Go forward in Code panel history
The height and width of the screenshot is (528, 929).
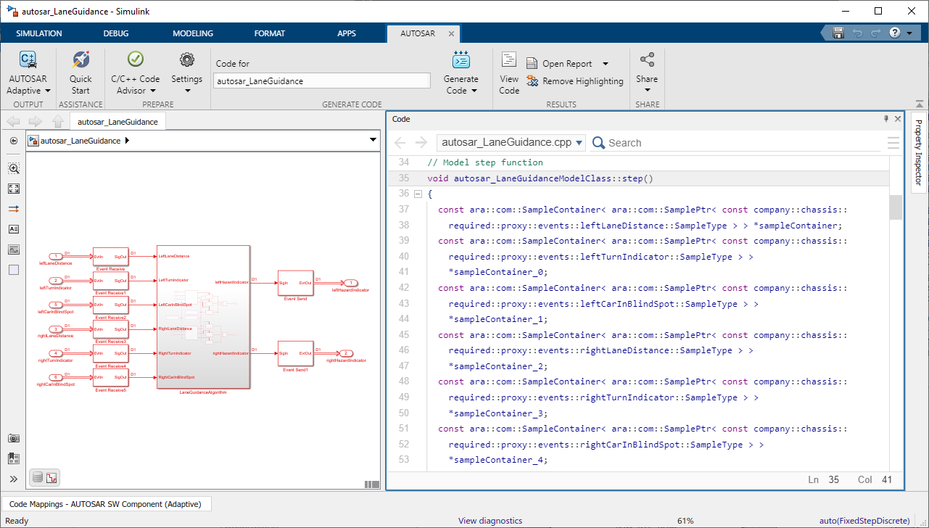(x=421, y=143)
